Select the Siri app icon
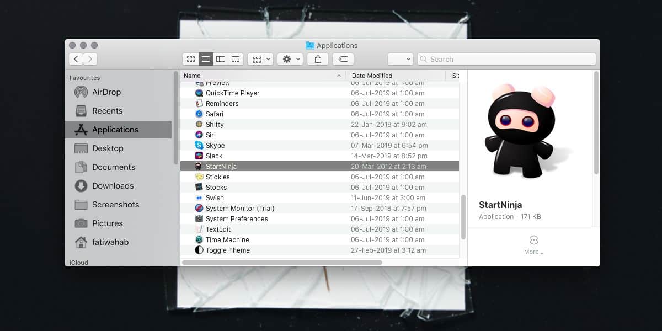Image resolution: width=662 pixels, height=331 pixels. (x=199, y=135)
